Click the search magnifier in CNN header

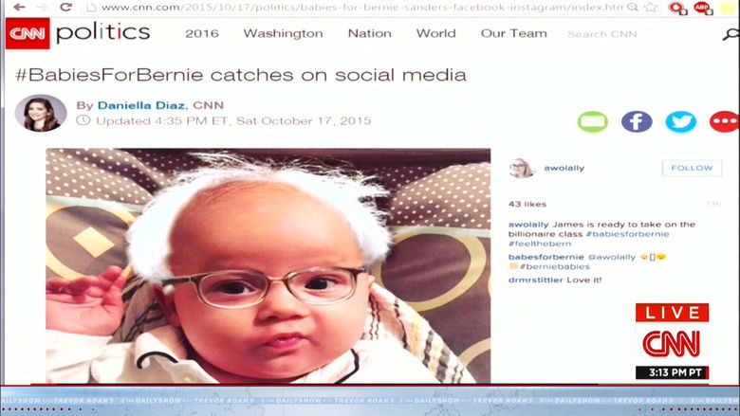[731, 35]
